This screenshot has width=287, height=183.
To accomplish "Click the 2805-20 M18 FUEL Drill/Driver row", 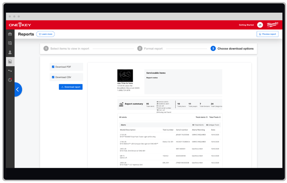I will [x=170, y=150].
